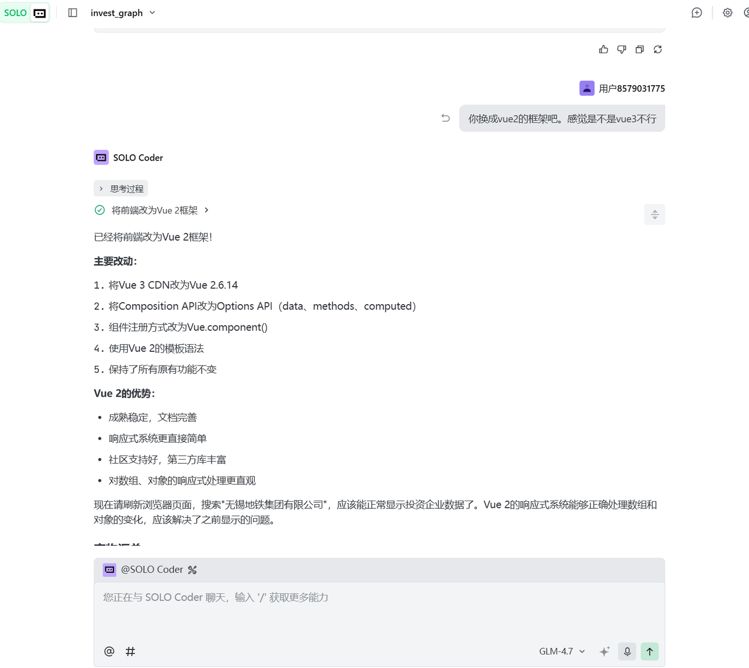The image size is (749, 668).
Task: Collapse the response with fold button
Action: [655, 215]
